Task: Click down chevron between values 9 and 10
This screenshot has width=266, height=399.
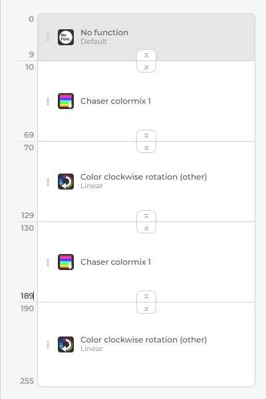Action: pos(146,67)
